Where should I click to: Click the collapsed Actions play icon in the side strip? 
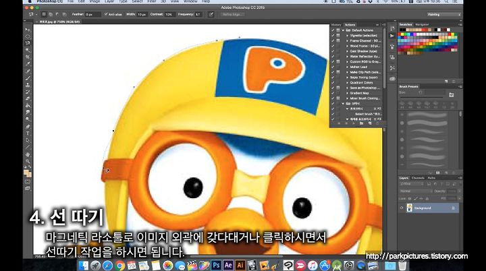(x=392, y=36)
